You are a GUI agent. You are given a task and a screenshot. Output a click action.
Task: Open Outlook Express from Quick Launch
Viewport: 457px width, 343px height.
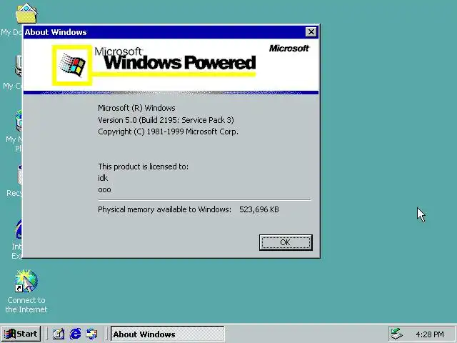(92, 334)
